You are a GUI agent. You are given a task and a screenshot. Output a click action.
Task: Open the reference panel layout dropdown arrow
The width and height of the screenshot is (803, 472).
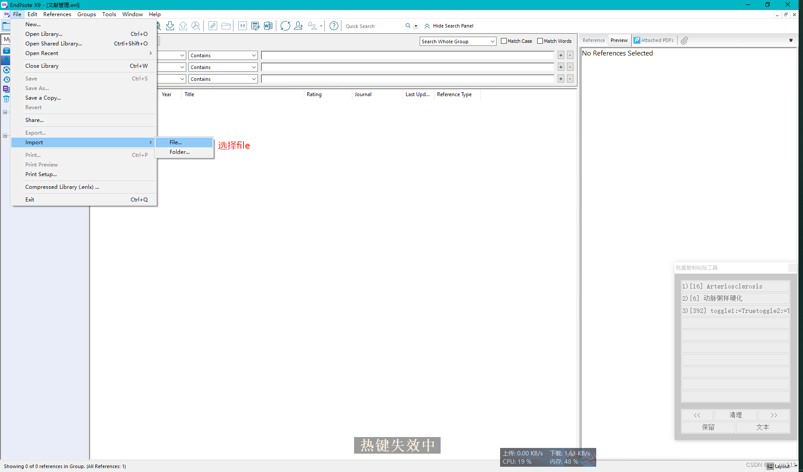click(x=791, y=40)
